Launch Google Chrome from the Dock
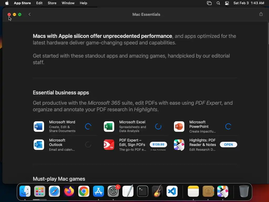Screen dimensions: 269x202 [x=84, y=191]
